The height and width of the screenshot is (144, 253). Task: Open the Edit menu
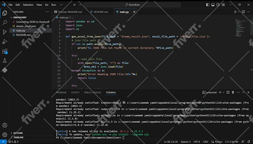click(x=17, y=5)
